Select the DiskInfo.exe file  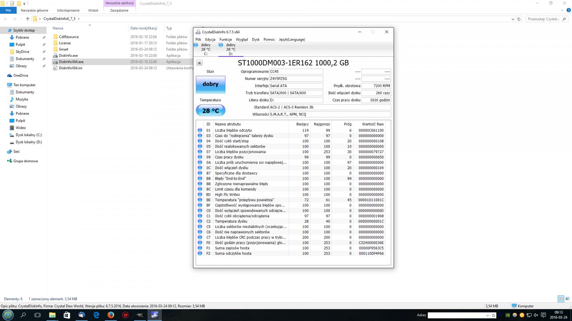coord(68,56)
